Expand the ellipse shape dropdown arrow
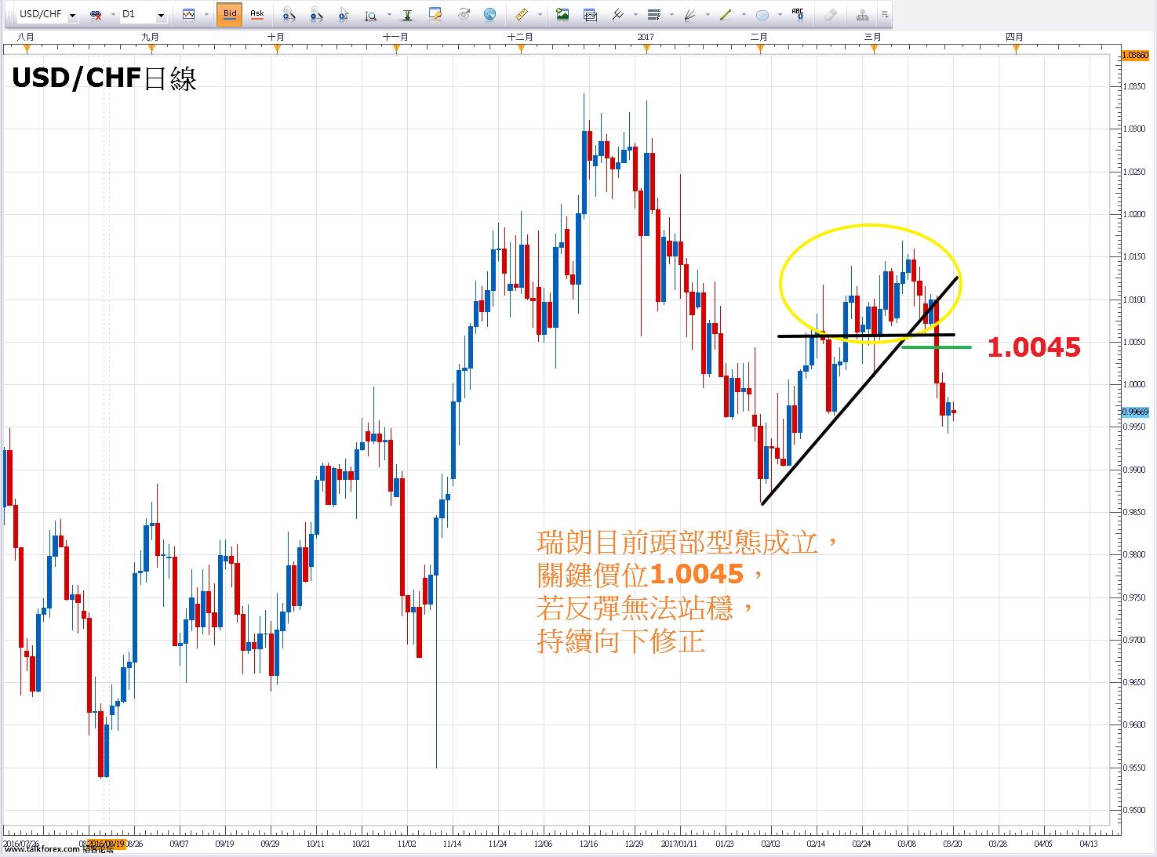The image size is (1157, 857). pyautogui.click(x=780, y=15)
